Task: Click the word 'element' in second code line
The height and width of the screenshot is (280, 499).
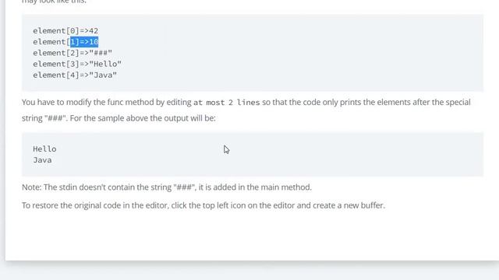Action: (x=49, y=41)
